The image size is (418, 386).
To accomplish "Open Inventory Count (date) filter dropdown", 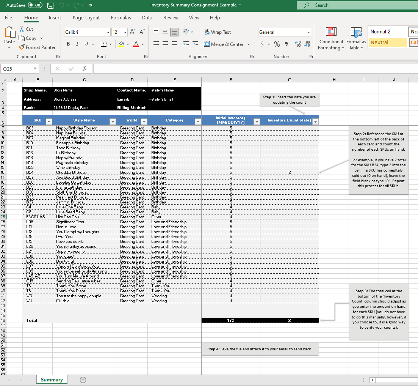I will pos(315,122).
